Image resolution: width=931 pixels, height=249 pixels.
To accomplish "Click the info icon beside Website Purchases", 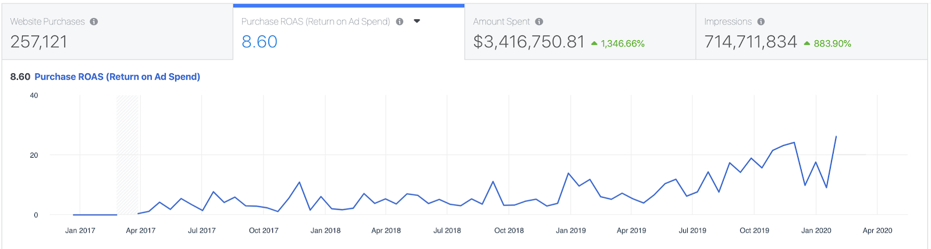I will [94, 22].
